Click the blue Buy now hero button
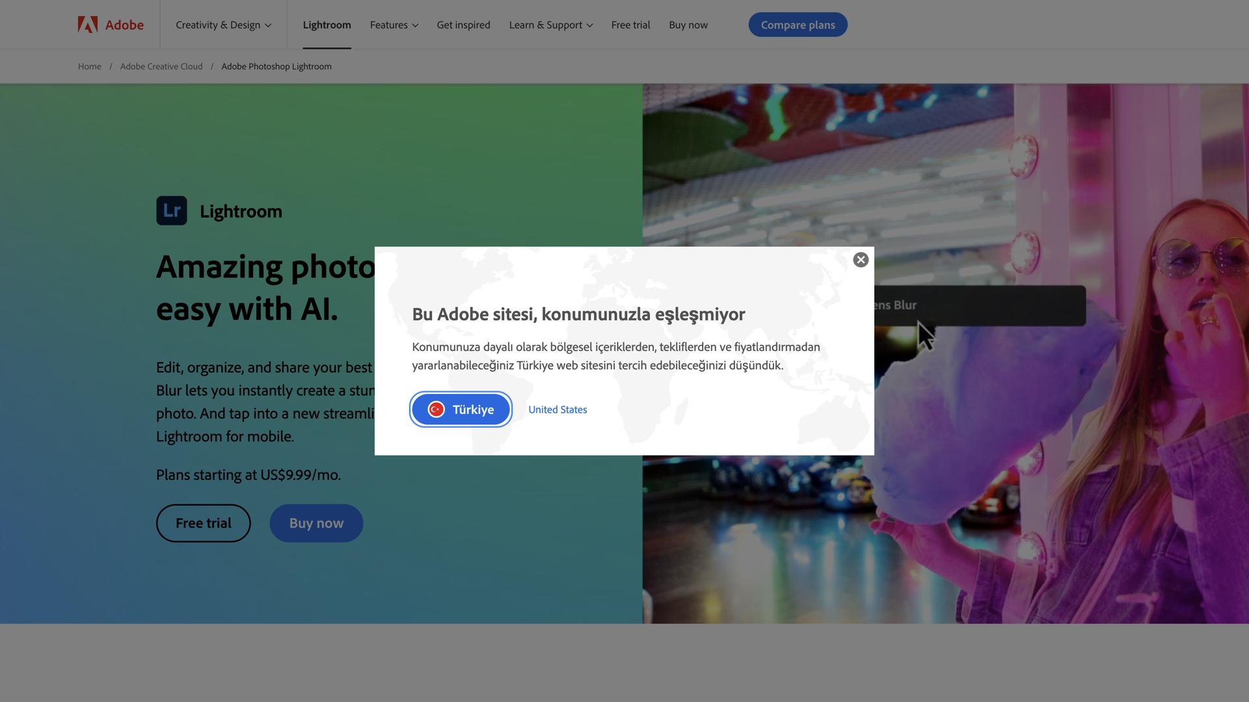 [x=316, y=523]
